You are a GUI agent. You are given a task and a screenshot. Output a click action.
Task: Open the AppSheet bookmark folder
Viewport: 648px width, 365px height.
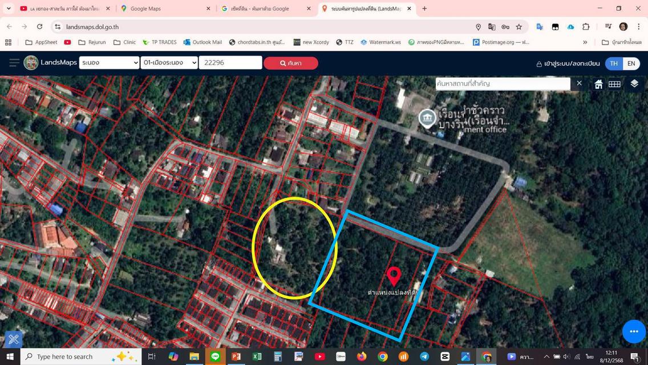click(41, 42)
